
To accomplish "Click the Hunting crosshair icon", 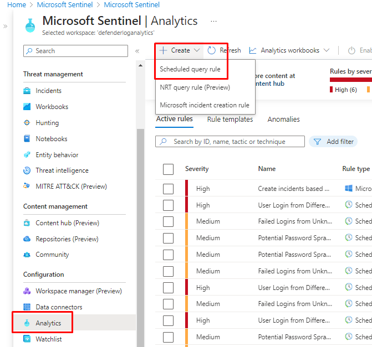I will click(x=27, y=123).
